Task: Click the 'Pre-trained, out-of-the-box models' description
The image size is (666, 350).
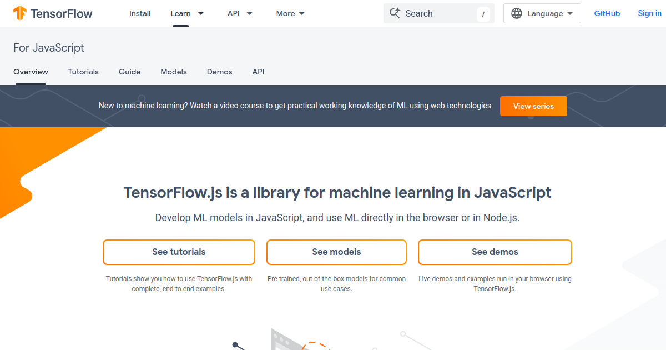Action: [336, 284]
